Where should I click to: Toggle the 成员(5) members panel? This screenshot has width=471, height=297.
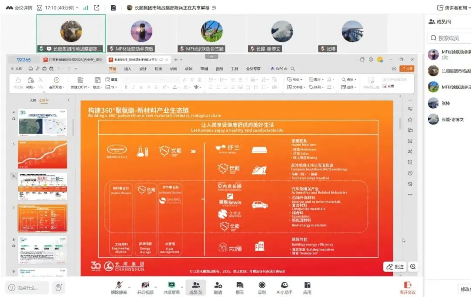tap(195, 288)
